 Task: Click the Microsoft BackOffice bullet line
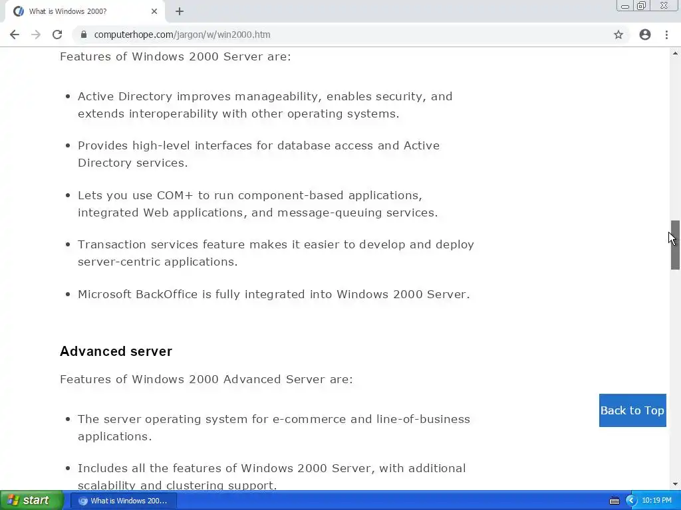273,294
